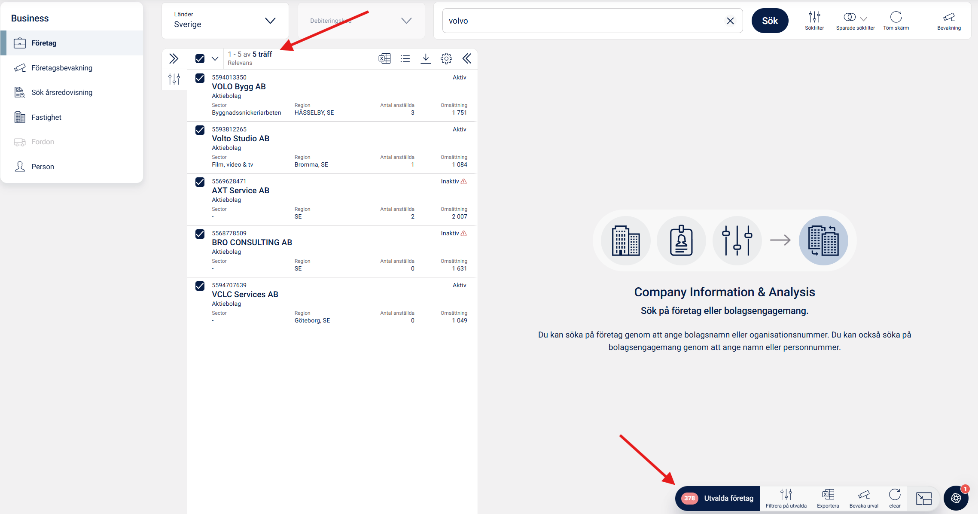
Task: Collapse results panel with double left chevron
Action: point(467,58)
